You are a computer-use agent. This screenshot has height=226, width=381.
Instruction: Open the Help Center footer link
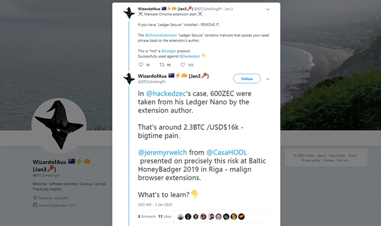tap(337, 155)
